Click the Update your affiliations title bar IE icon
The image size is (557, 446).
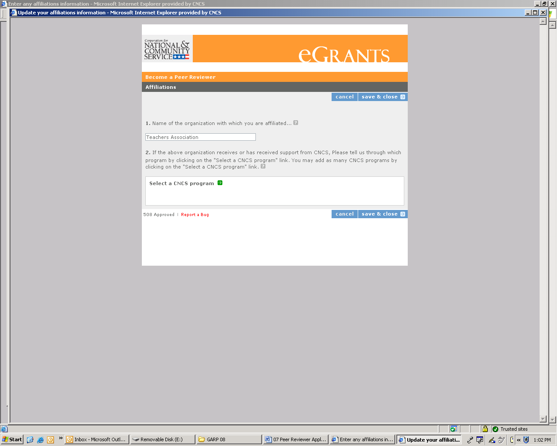[13, 13]
